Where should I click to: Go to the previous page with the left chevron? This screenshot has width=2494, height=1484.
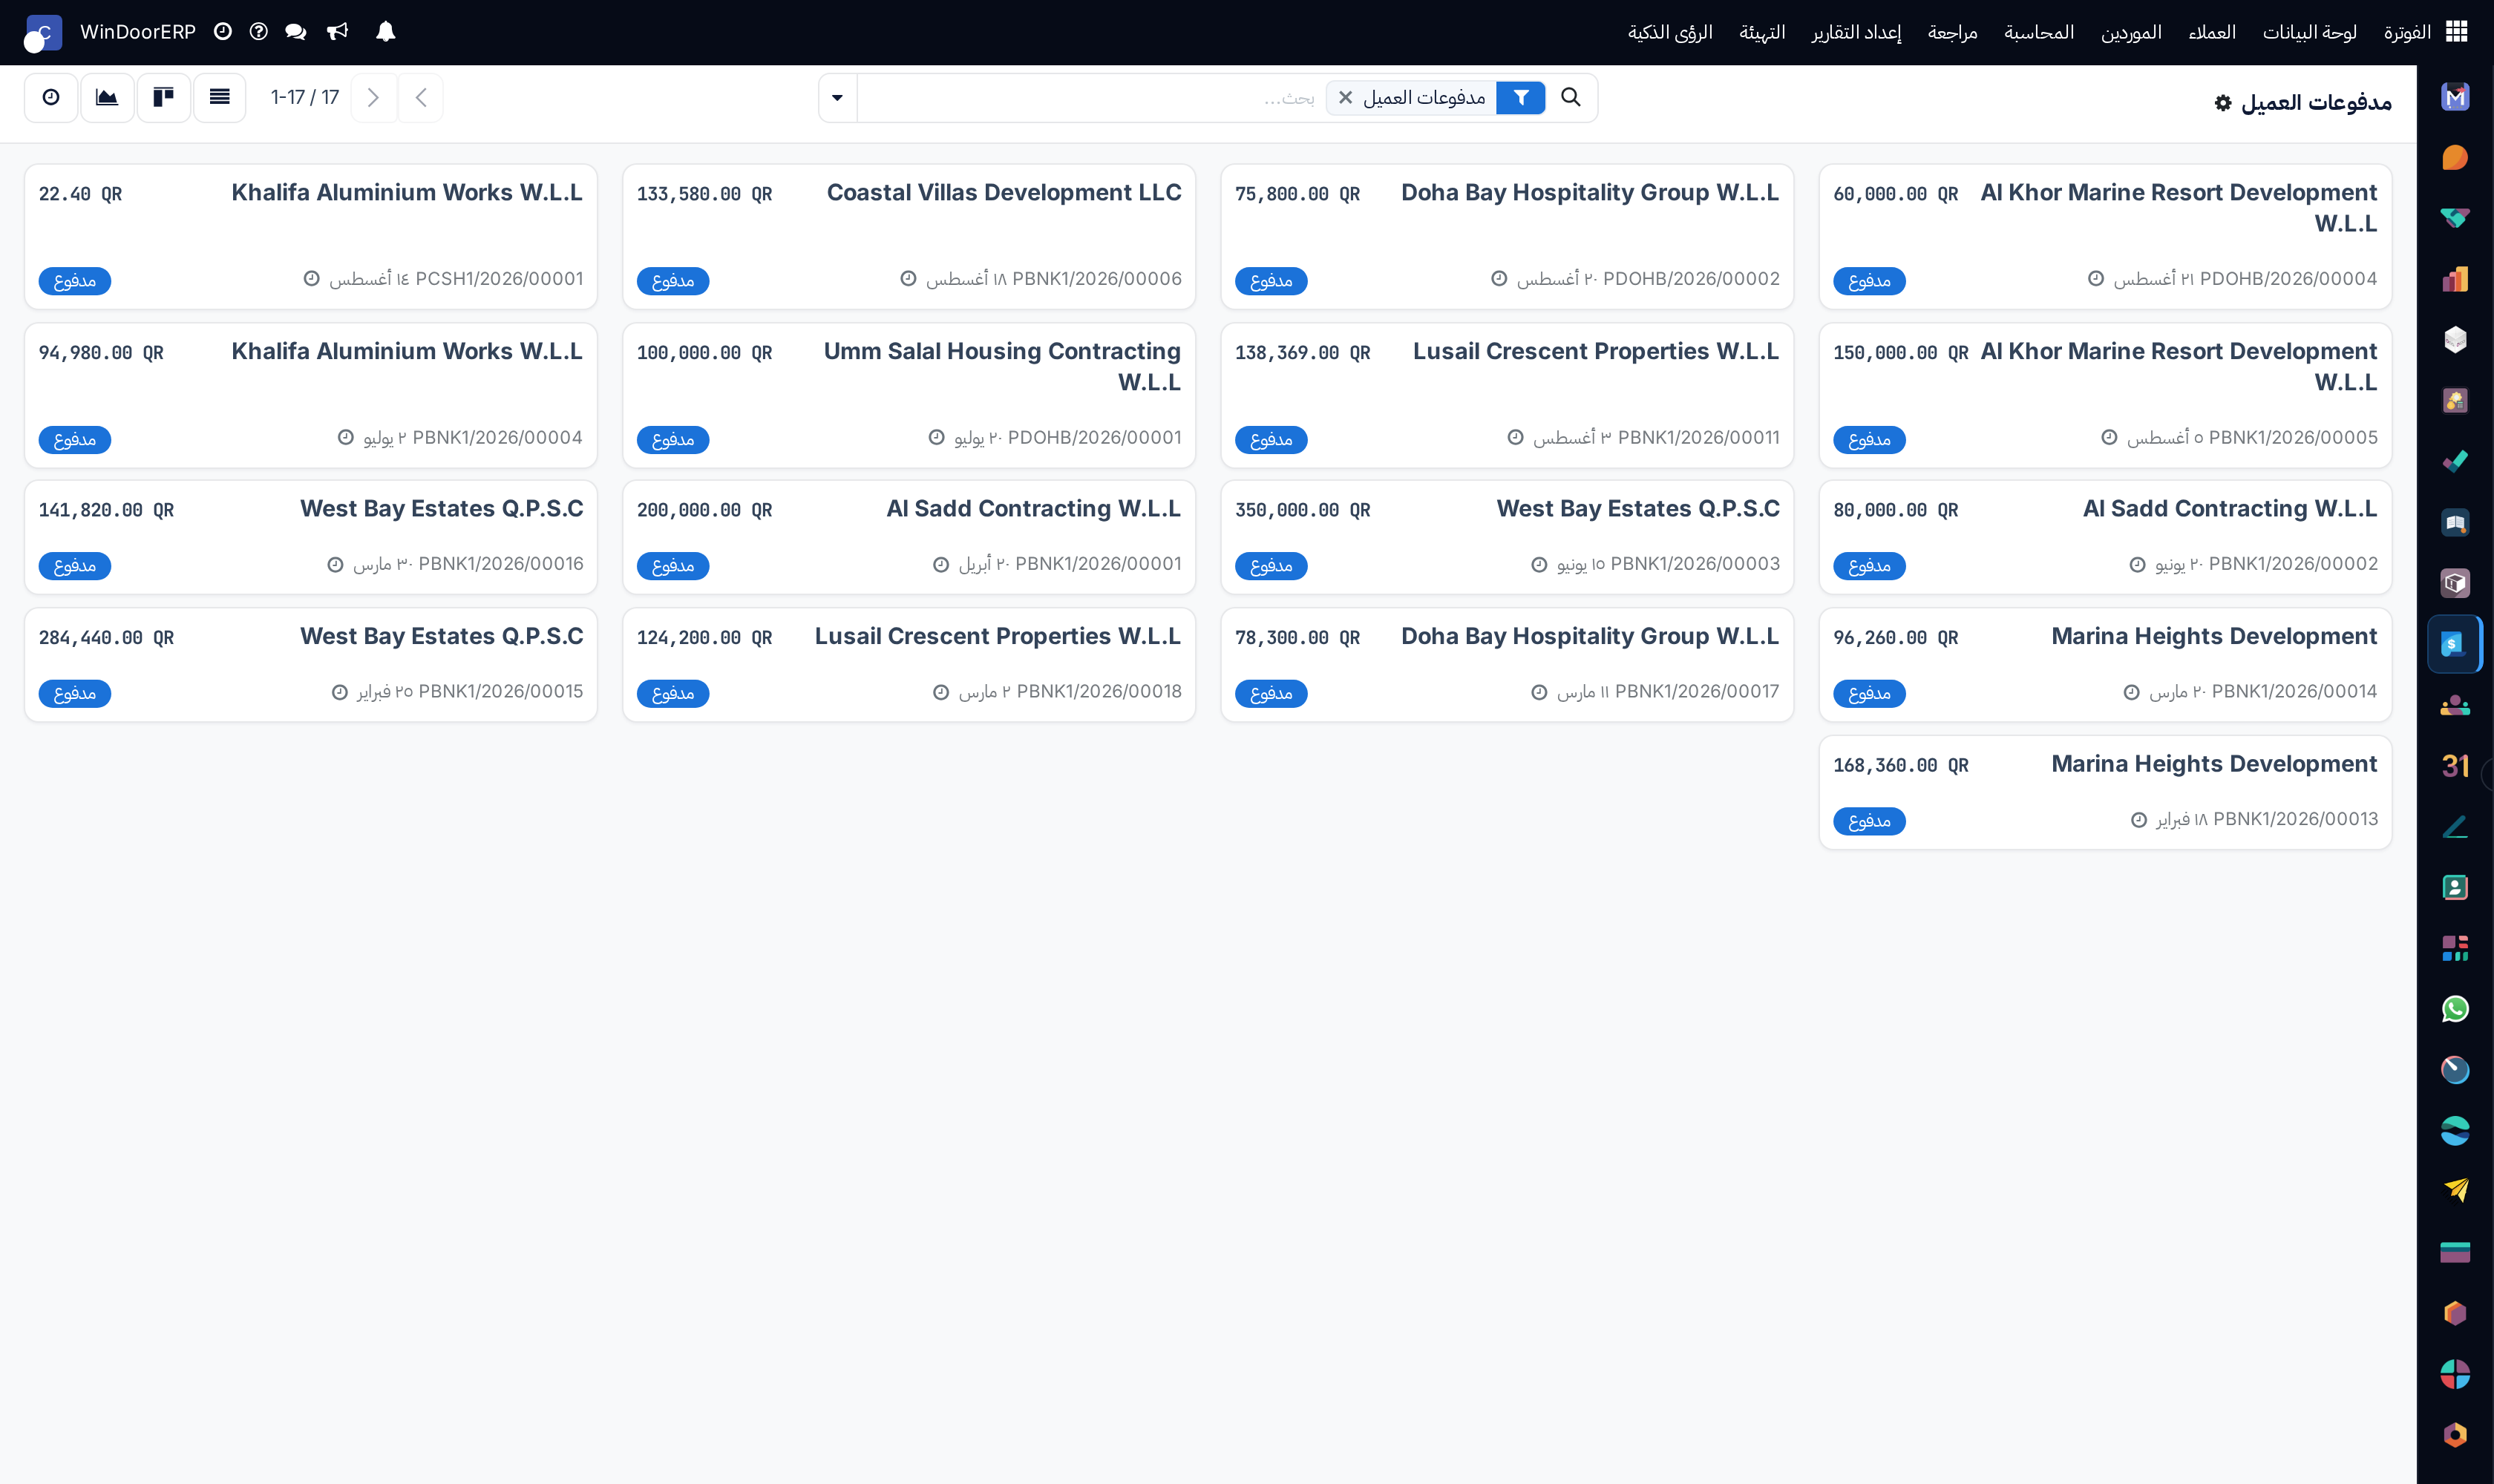pos(421,97)
